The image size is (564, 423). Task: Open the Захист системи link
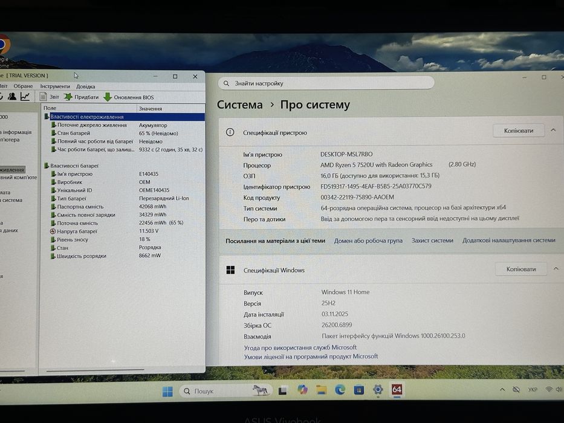click(x=432, y=241)
